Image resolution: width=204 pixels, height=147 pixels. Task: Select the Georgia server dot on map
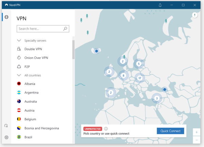pos(165,89)
